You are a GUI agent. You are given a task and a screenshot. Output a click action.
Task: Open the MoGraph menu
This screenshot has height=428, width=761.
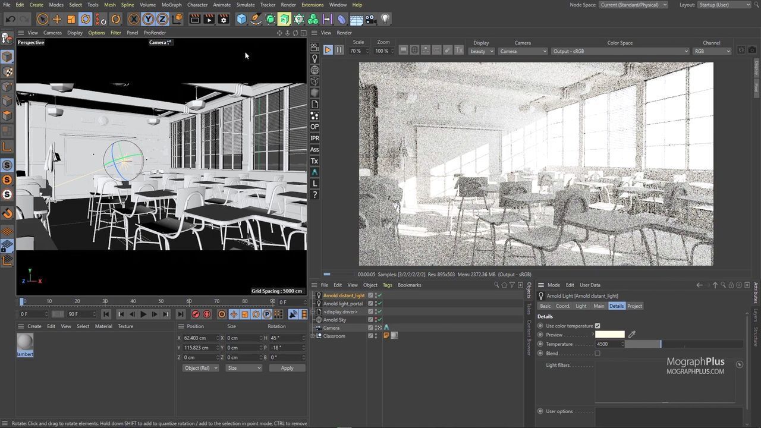pos(171,5)
